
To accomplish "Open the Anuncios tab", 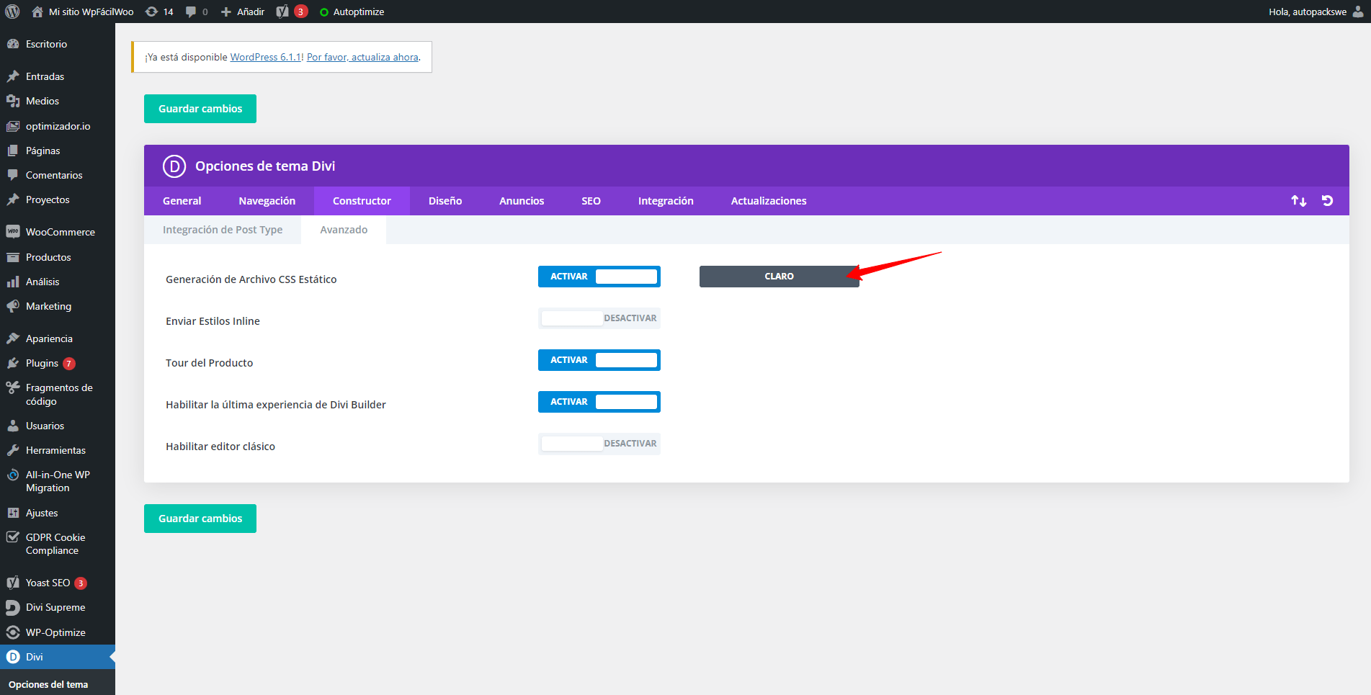I will tap(522, 201).
